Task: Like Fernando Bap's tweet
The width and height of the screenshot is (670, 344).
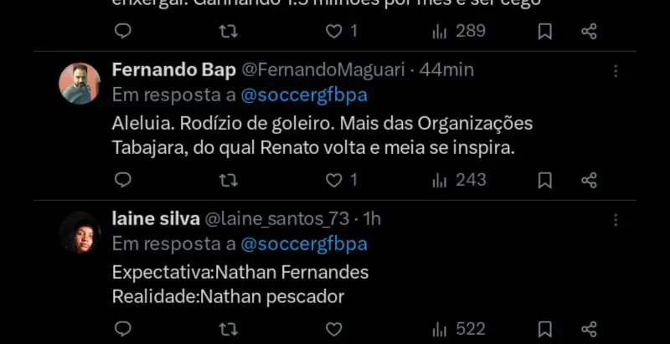Action: (x=334, y=180)
